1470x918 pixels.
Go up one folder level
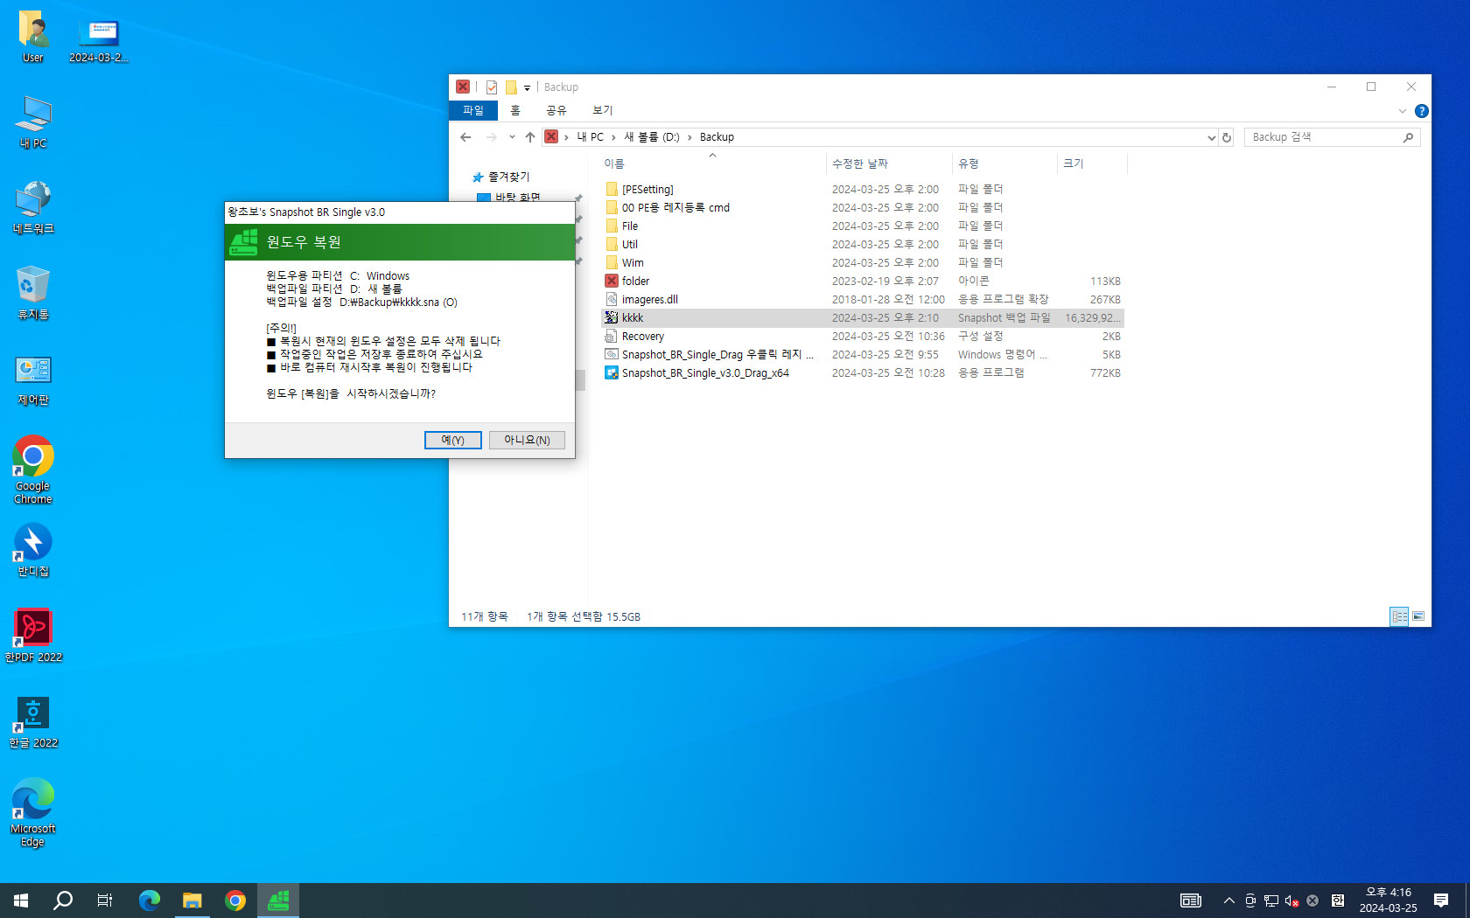530,137
